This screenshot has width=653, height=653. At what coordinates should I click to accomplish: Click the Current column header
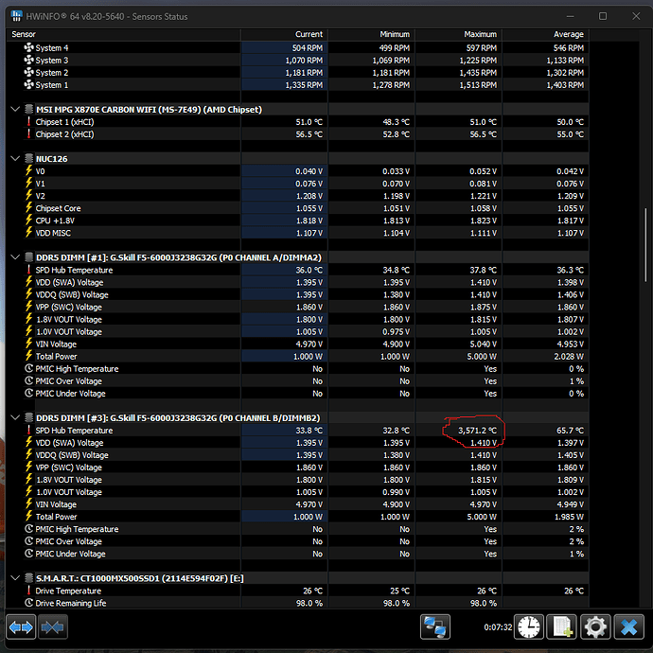tap(285, 34)
